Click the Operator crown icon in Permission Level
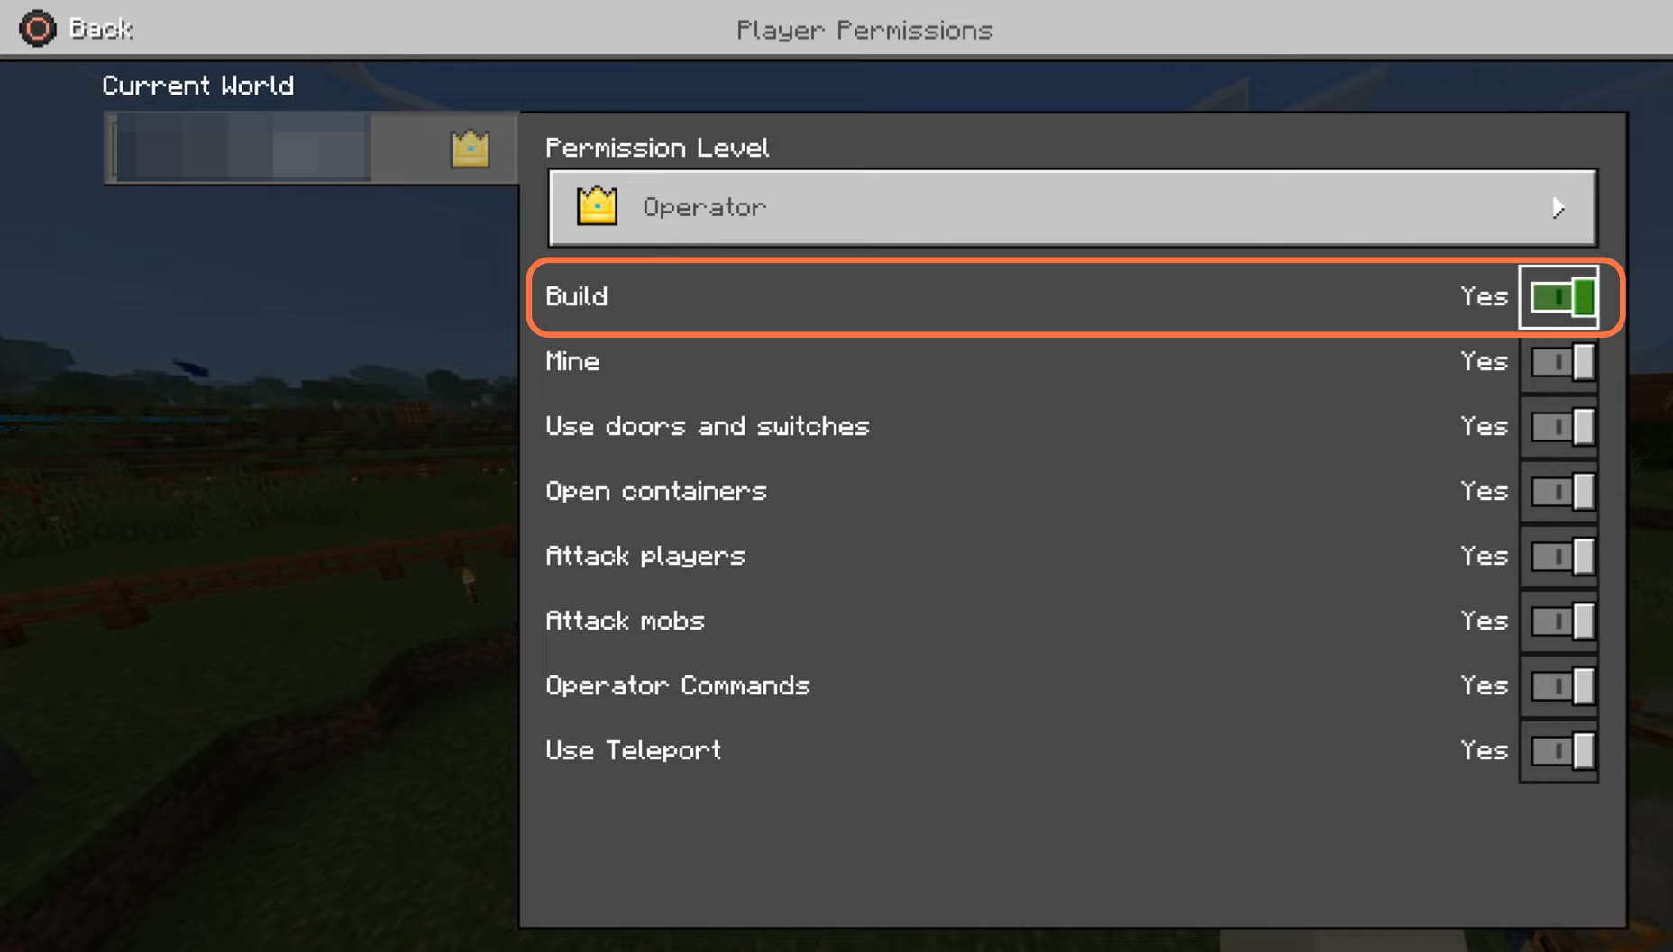Screen dimensions: 1673x952 pyautogui.click(x=597, y=206)
